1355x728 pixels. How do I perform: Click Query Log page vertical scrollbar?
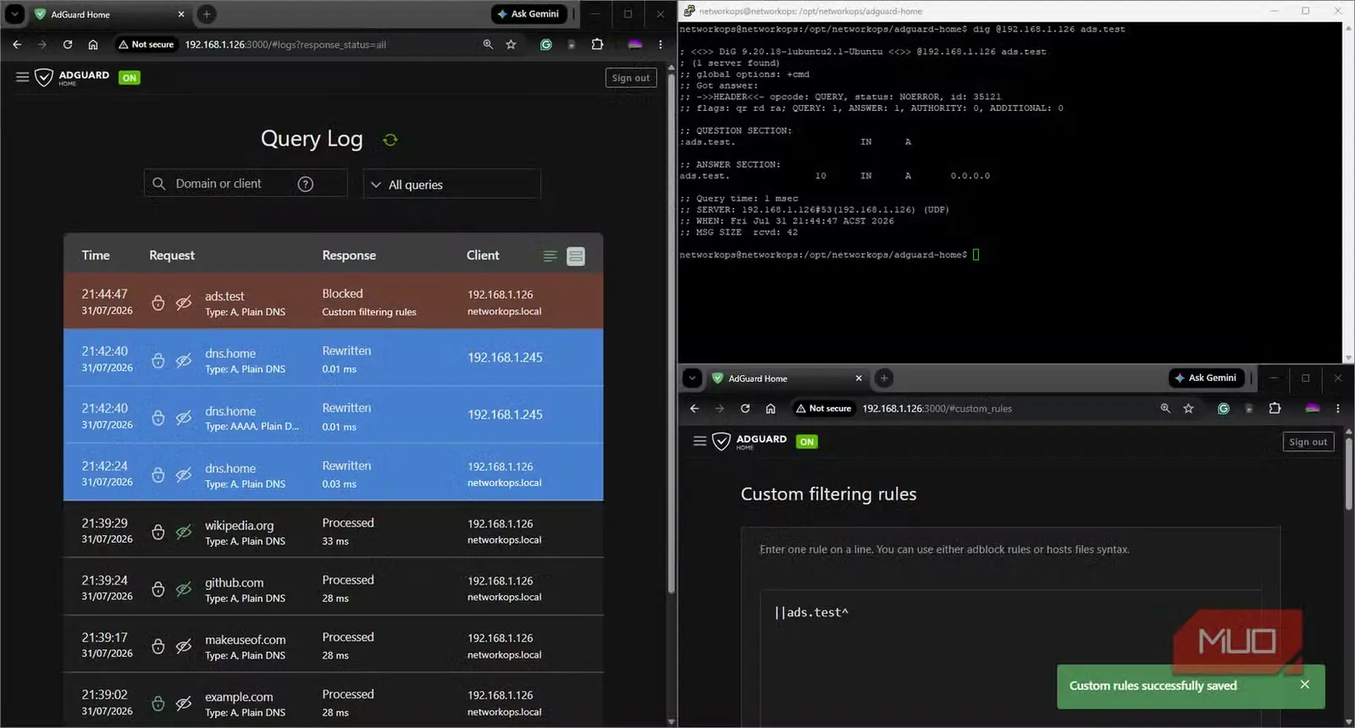pos(672,334)
